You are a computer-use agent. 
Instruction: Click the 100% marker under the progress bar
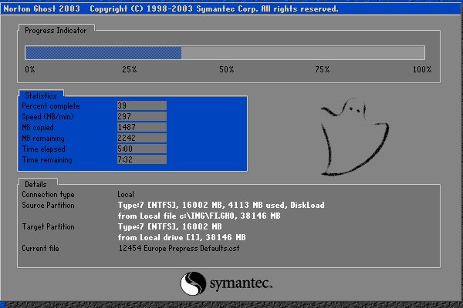point(421,70)
